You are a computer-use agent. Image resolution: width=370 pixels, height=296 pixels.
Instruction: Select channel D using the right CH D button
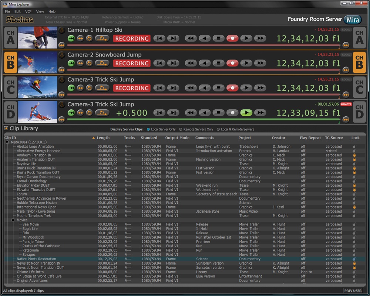tap(359, 112)
